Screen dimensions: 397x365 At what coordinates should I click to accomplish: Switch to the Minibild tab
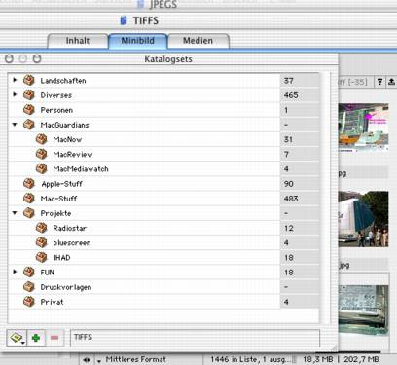tap(138, 41)
